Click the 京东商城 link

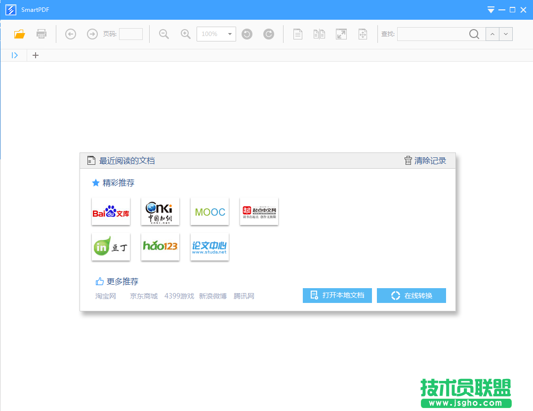click(144, 297)
